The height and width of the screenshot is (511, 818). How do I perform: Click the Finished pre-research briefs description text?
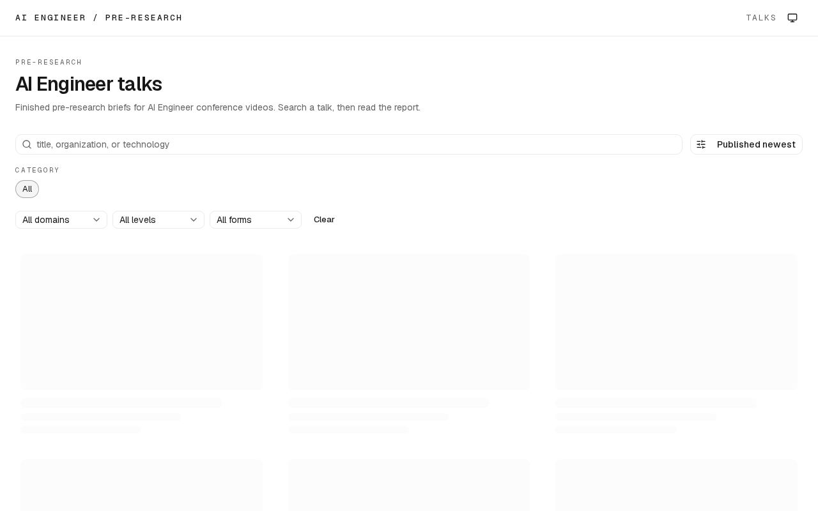[x=218, y=107]
